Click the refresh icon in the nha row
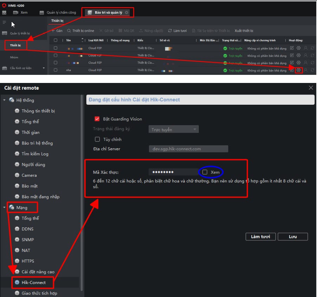 [x=312, y=70]
